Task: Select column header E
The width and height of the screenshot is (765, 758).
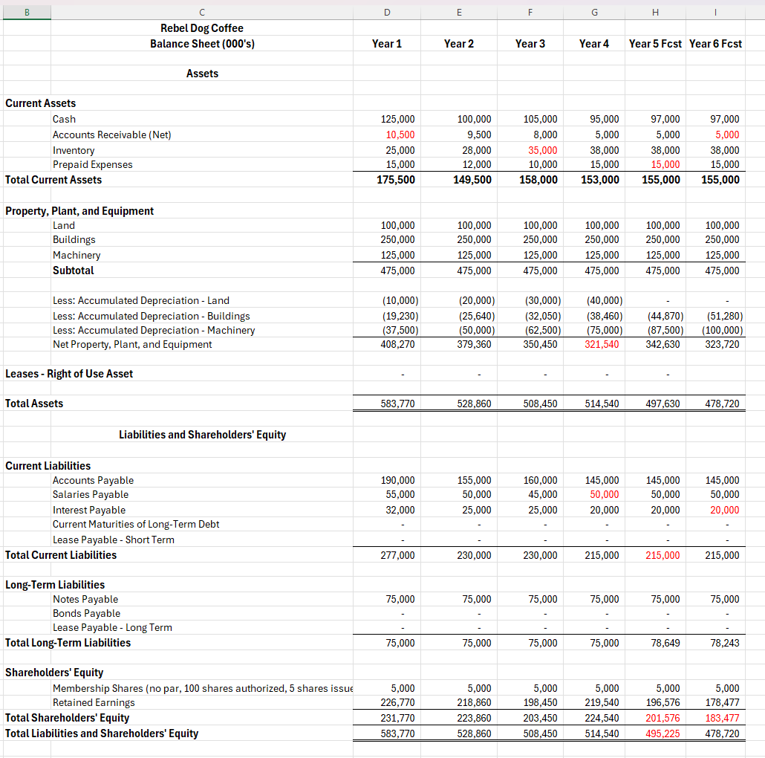Action: (459, 13)
